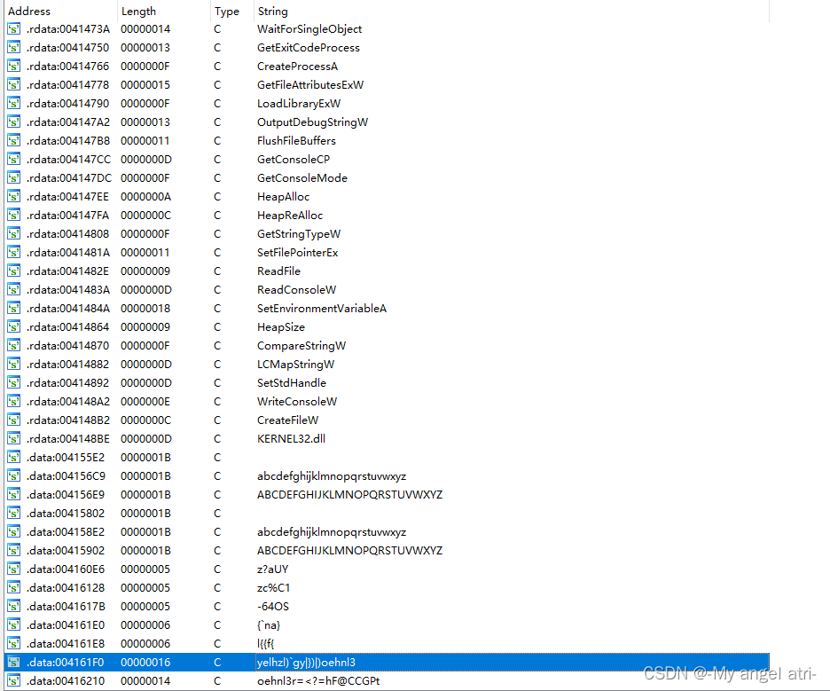Select the HeapReAlloc string
The height and width of the screenshot is (691, 830).
(290, 216)
